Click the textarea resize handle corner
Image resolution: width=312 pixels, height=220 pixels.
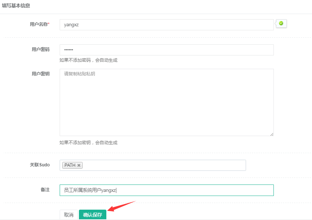coord(272,134)
